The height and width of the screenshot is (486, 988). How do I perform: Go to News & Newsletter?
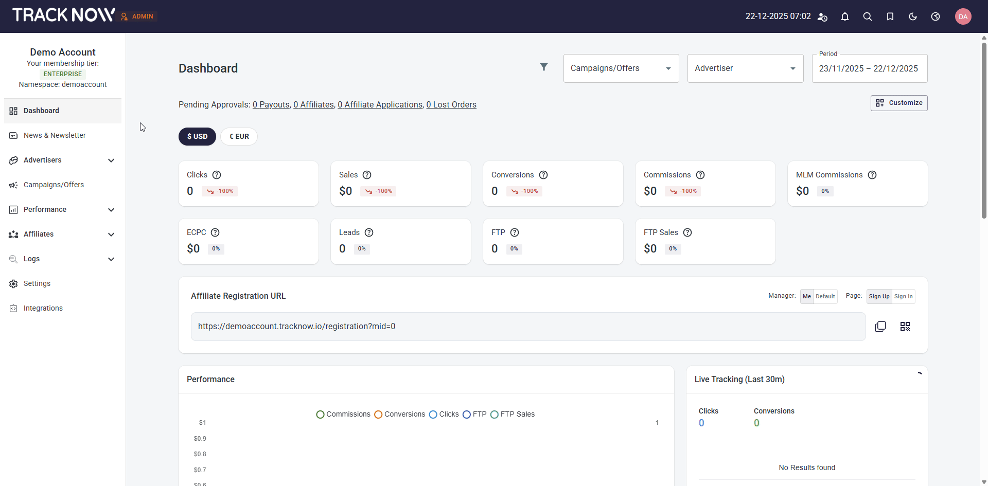(55, 135)
